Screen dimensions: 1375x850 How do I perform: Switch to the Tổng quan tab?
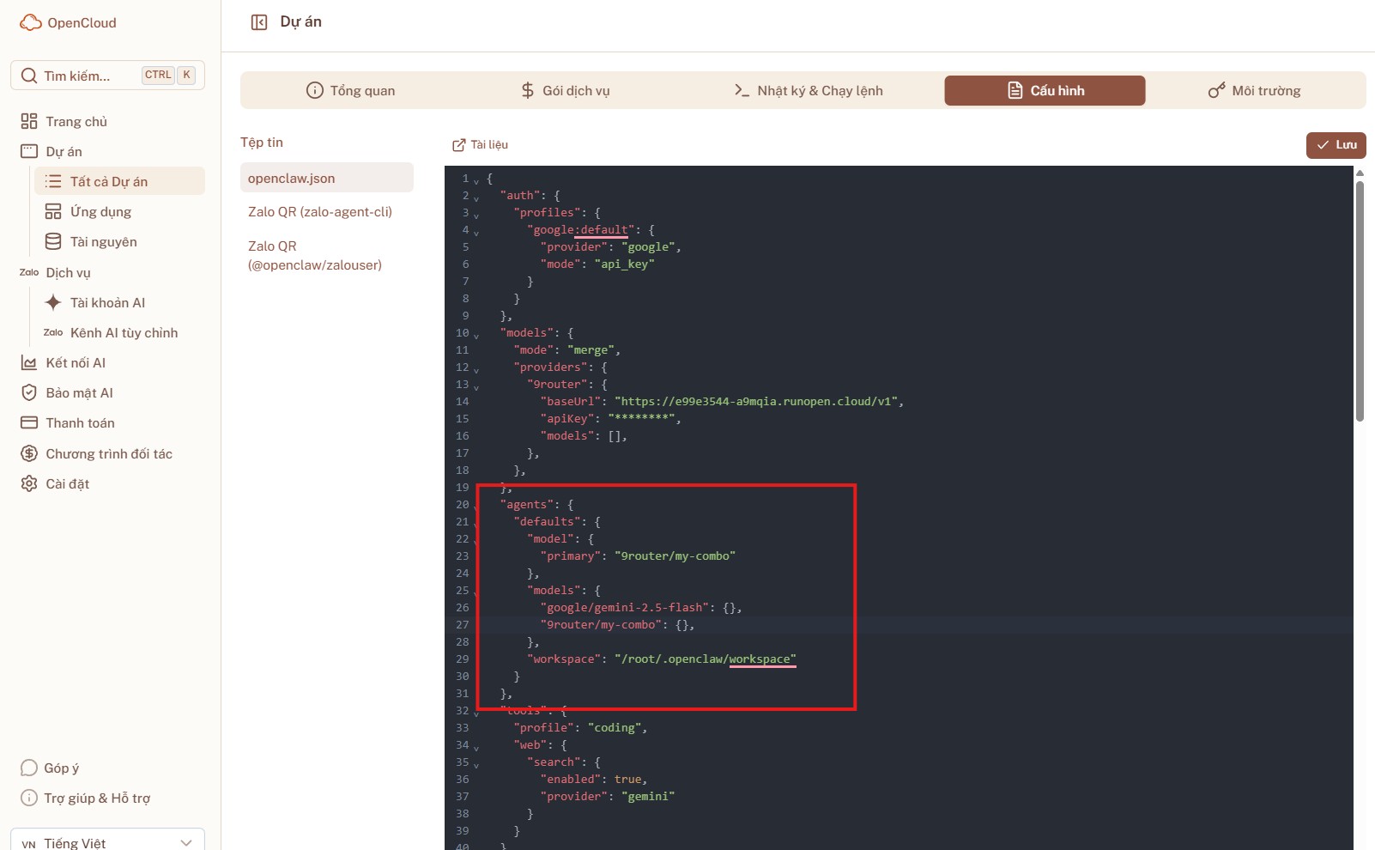[x=351, y=91]
